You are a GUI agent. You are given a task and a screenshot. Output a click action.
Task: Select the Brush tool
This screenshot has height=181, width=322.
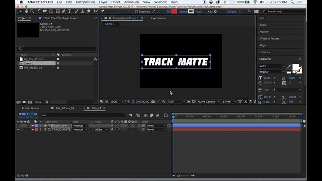76,11
